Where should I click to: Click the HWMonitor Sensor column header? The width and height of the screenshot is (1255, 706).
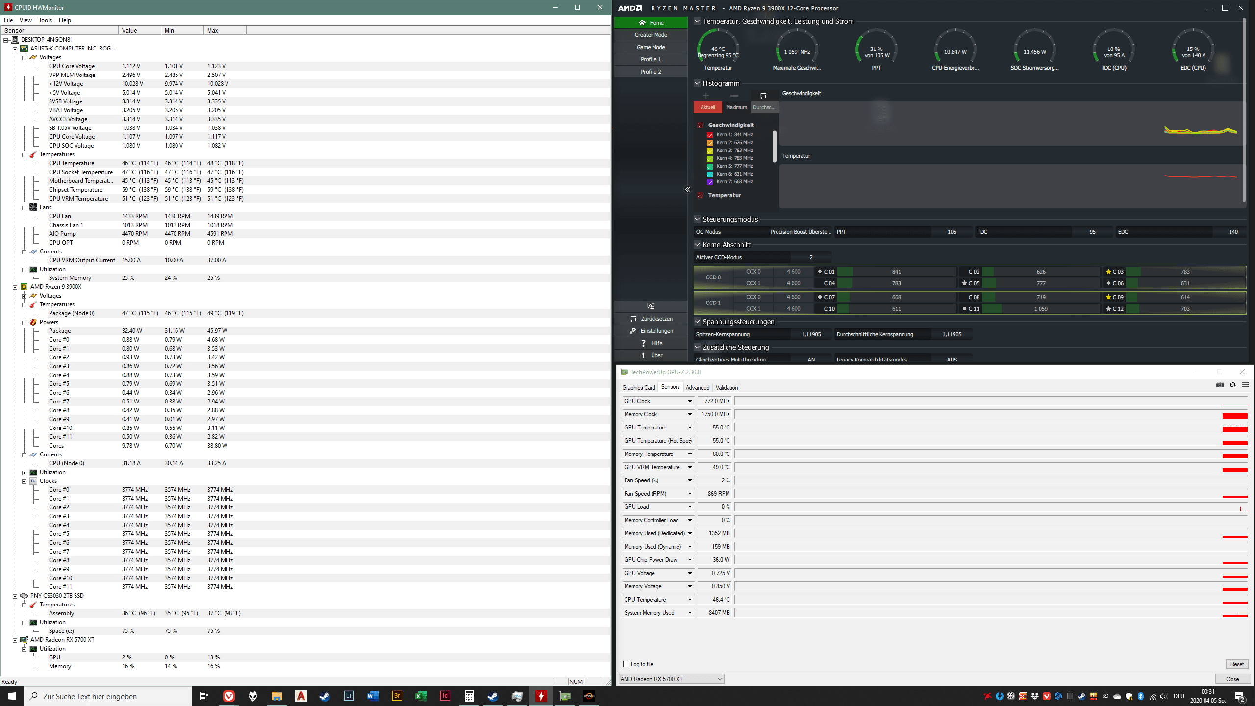pos(59,30)
